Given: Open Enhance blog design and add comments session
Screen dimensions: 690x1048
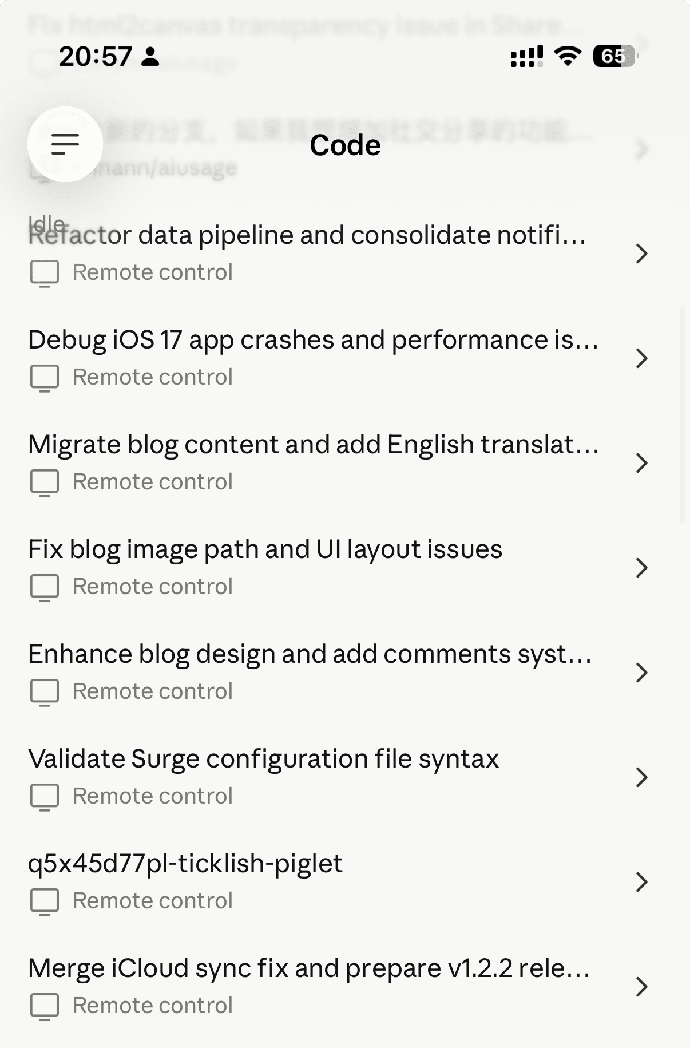Looking at the screenshot, I should (x=310, y=655).
